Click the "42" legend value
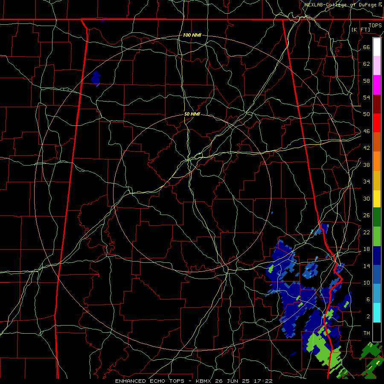 [367, 148]
